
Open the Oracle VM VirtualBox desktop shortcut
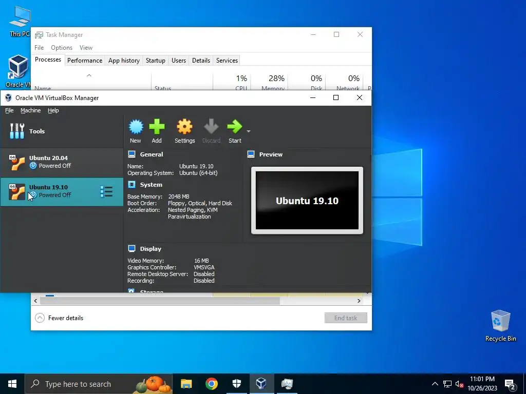18,71
